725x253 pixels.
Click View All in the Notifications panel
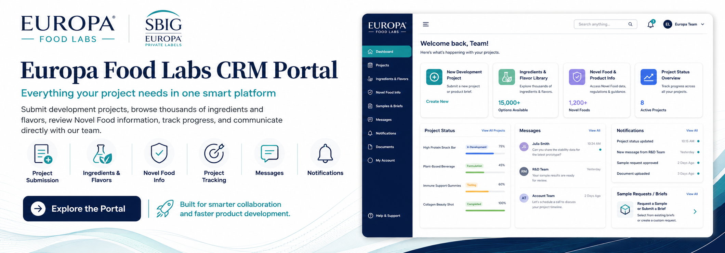point(692,131)
